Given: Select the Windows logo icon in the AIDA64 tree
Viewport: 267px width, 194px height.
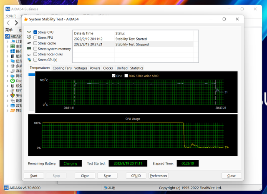Looking at the screenshot, I should coord(13,51).
